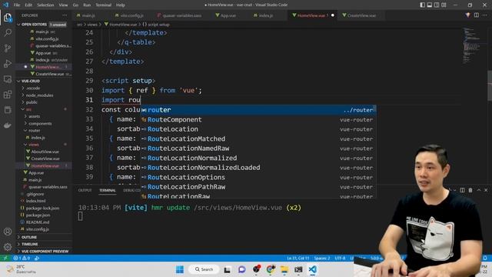Click the taskbar Search box
The width and height of the screenshot is (492, 277).
(x=204, y=269)
